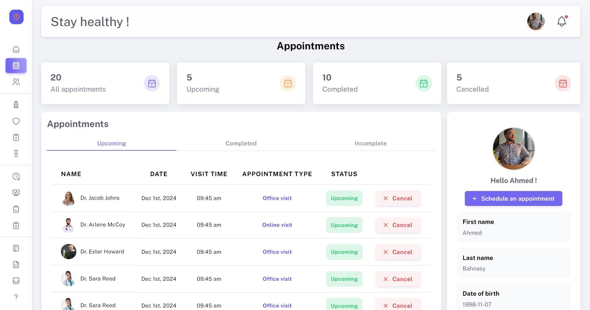Click the header profile avatar
Screen dimensions: 590x310
click(x=536, y=21)
